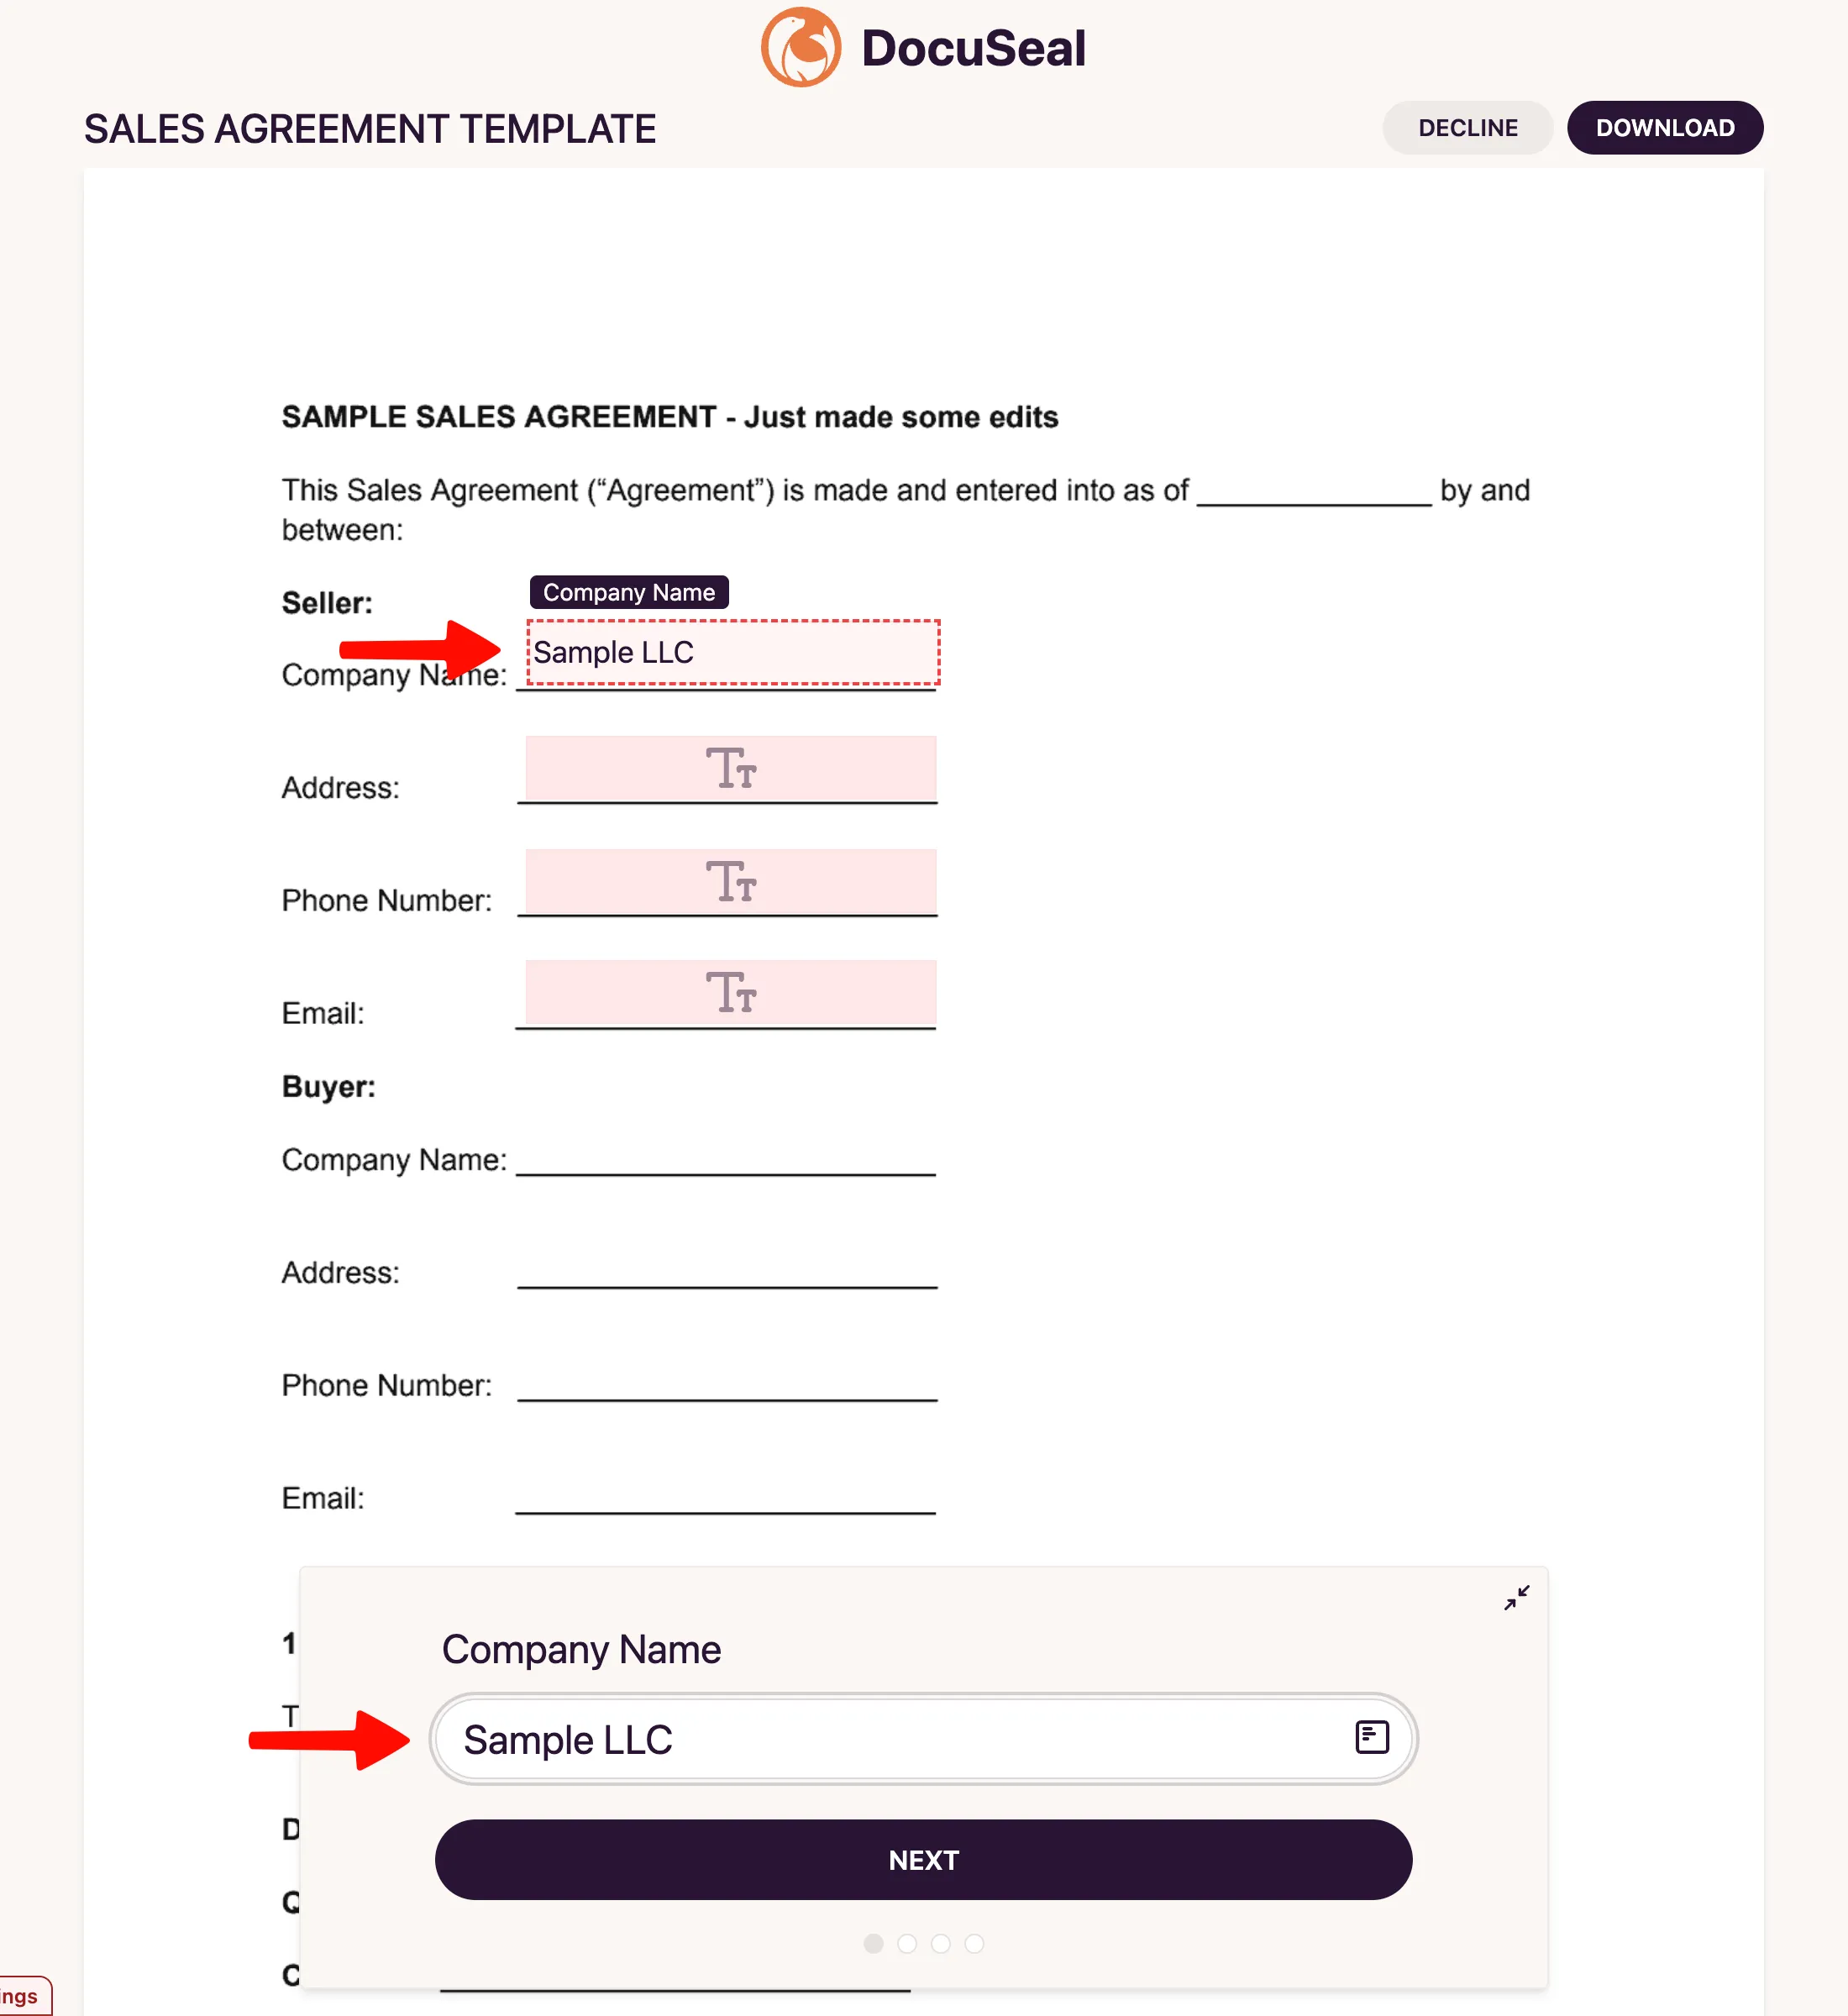Select the first progress dot in the popup

[x=873, y=1943]
